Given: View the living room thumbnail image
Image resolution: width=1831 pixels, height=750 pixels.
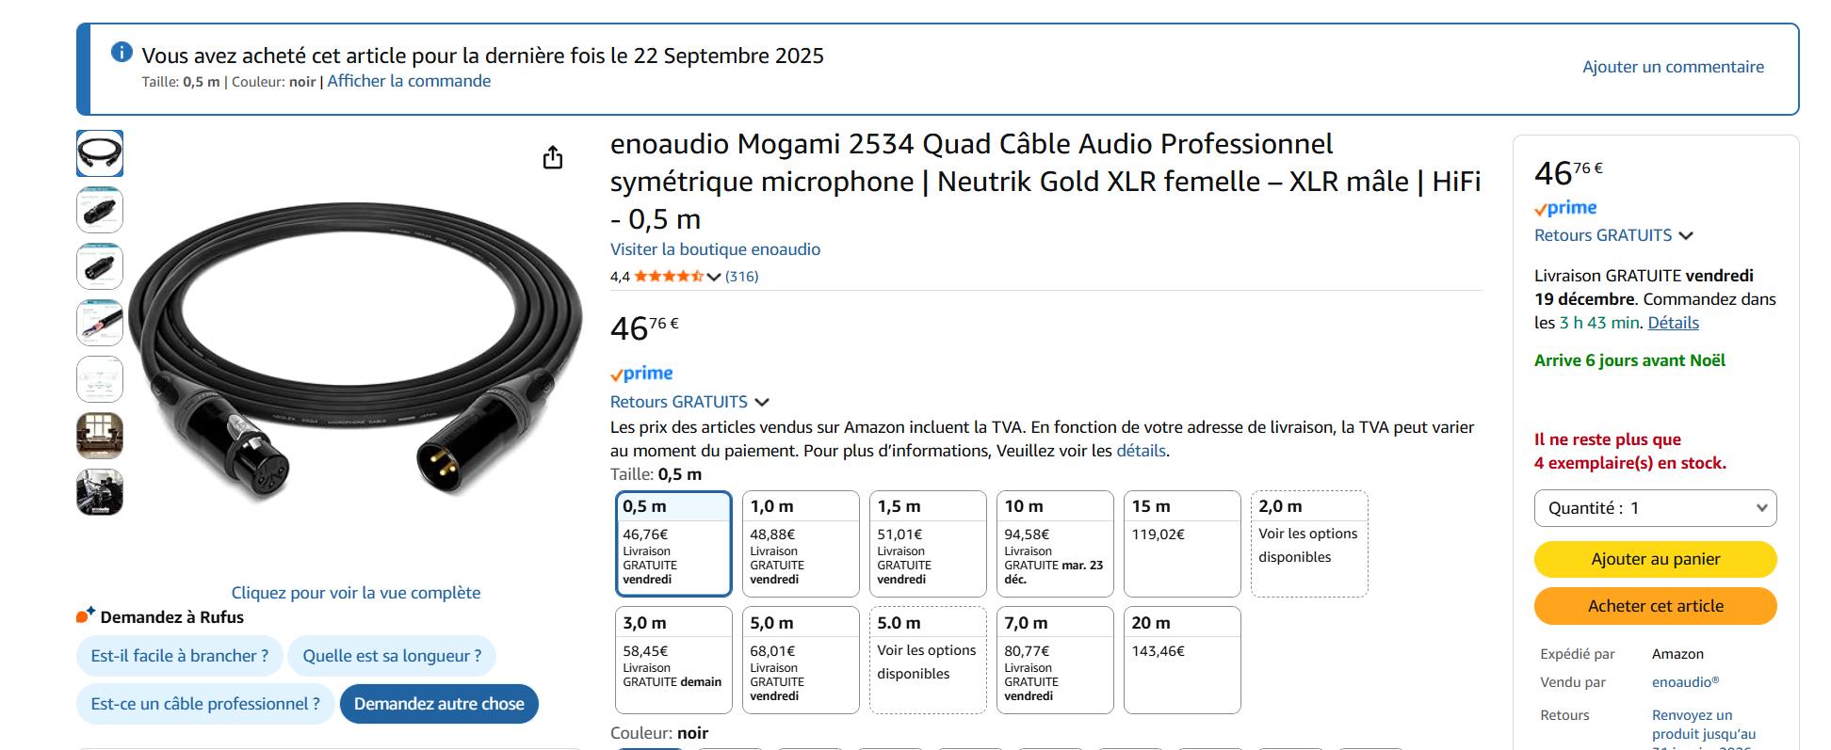Looking at the screenshot, I should [x=100, y=436].
